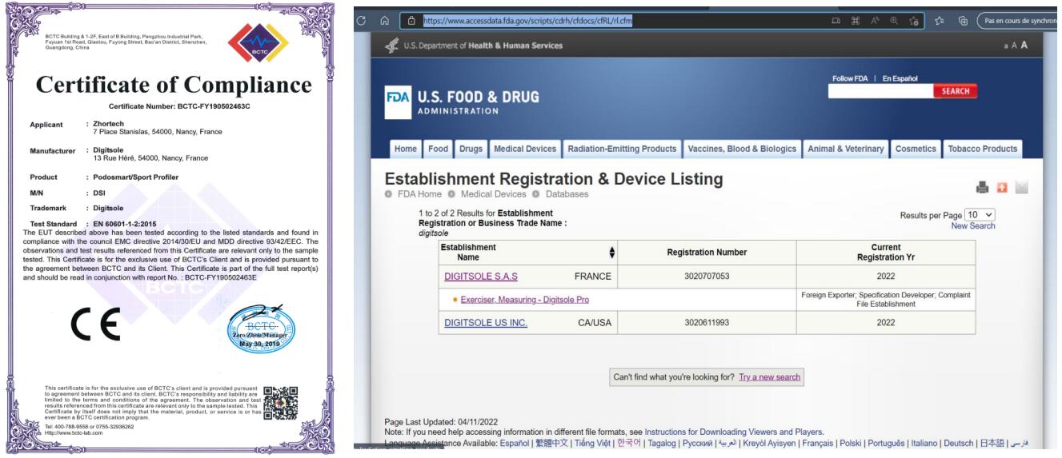1062x458 pixels.
Task: Click the print page icon
Action: [983, 185]
